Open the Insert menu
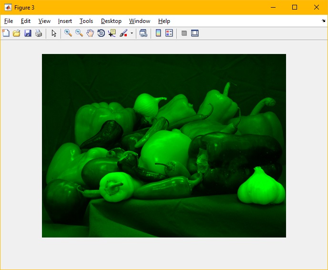Image resolution: width=328 pixels, height=270 pixels. tap(65, 21)
